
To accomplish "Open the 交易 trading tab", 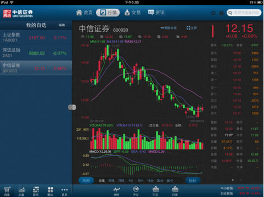I will 132,13.
